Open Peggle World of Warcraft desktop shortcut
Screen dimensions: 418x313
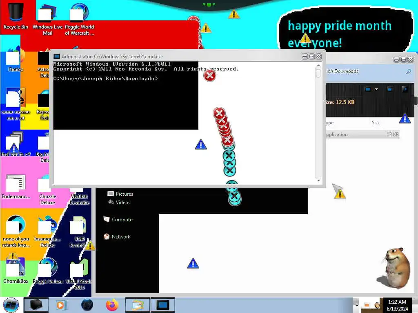[80, 19]
